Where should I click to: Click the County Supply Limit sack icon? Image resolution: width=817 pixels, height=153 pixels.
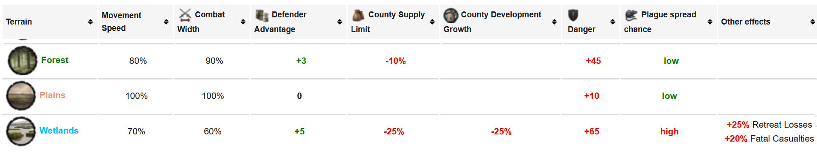coord(358,15)
